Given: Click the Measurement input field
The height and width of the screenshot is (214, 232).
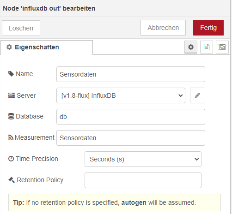Looking at the screenshot, I should point(131,138).
